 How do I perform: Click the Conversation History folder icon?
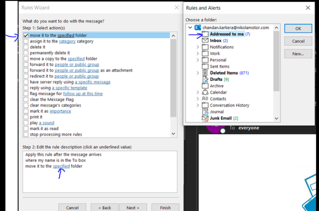tap(205, 105)
